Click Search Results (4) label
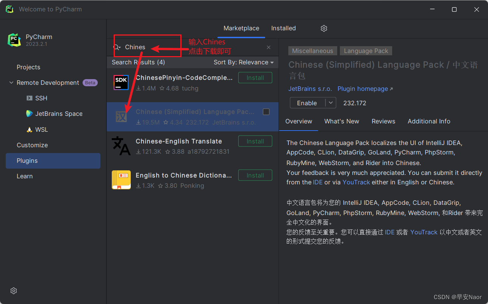This screenshot has height=304, width=488. click(138, 62)
